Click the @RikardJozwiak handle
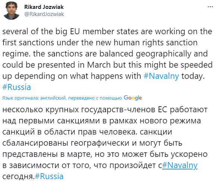 point(44,14)
